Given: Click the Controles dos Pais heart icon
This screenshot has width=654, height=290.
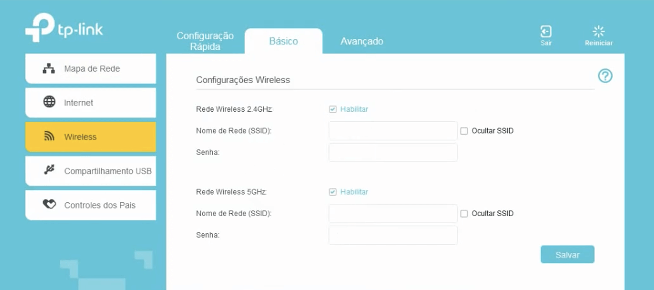Looking at the screenshot, I should coord(49,204).
